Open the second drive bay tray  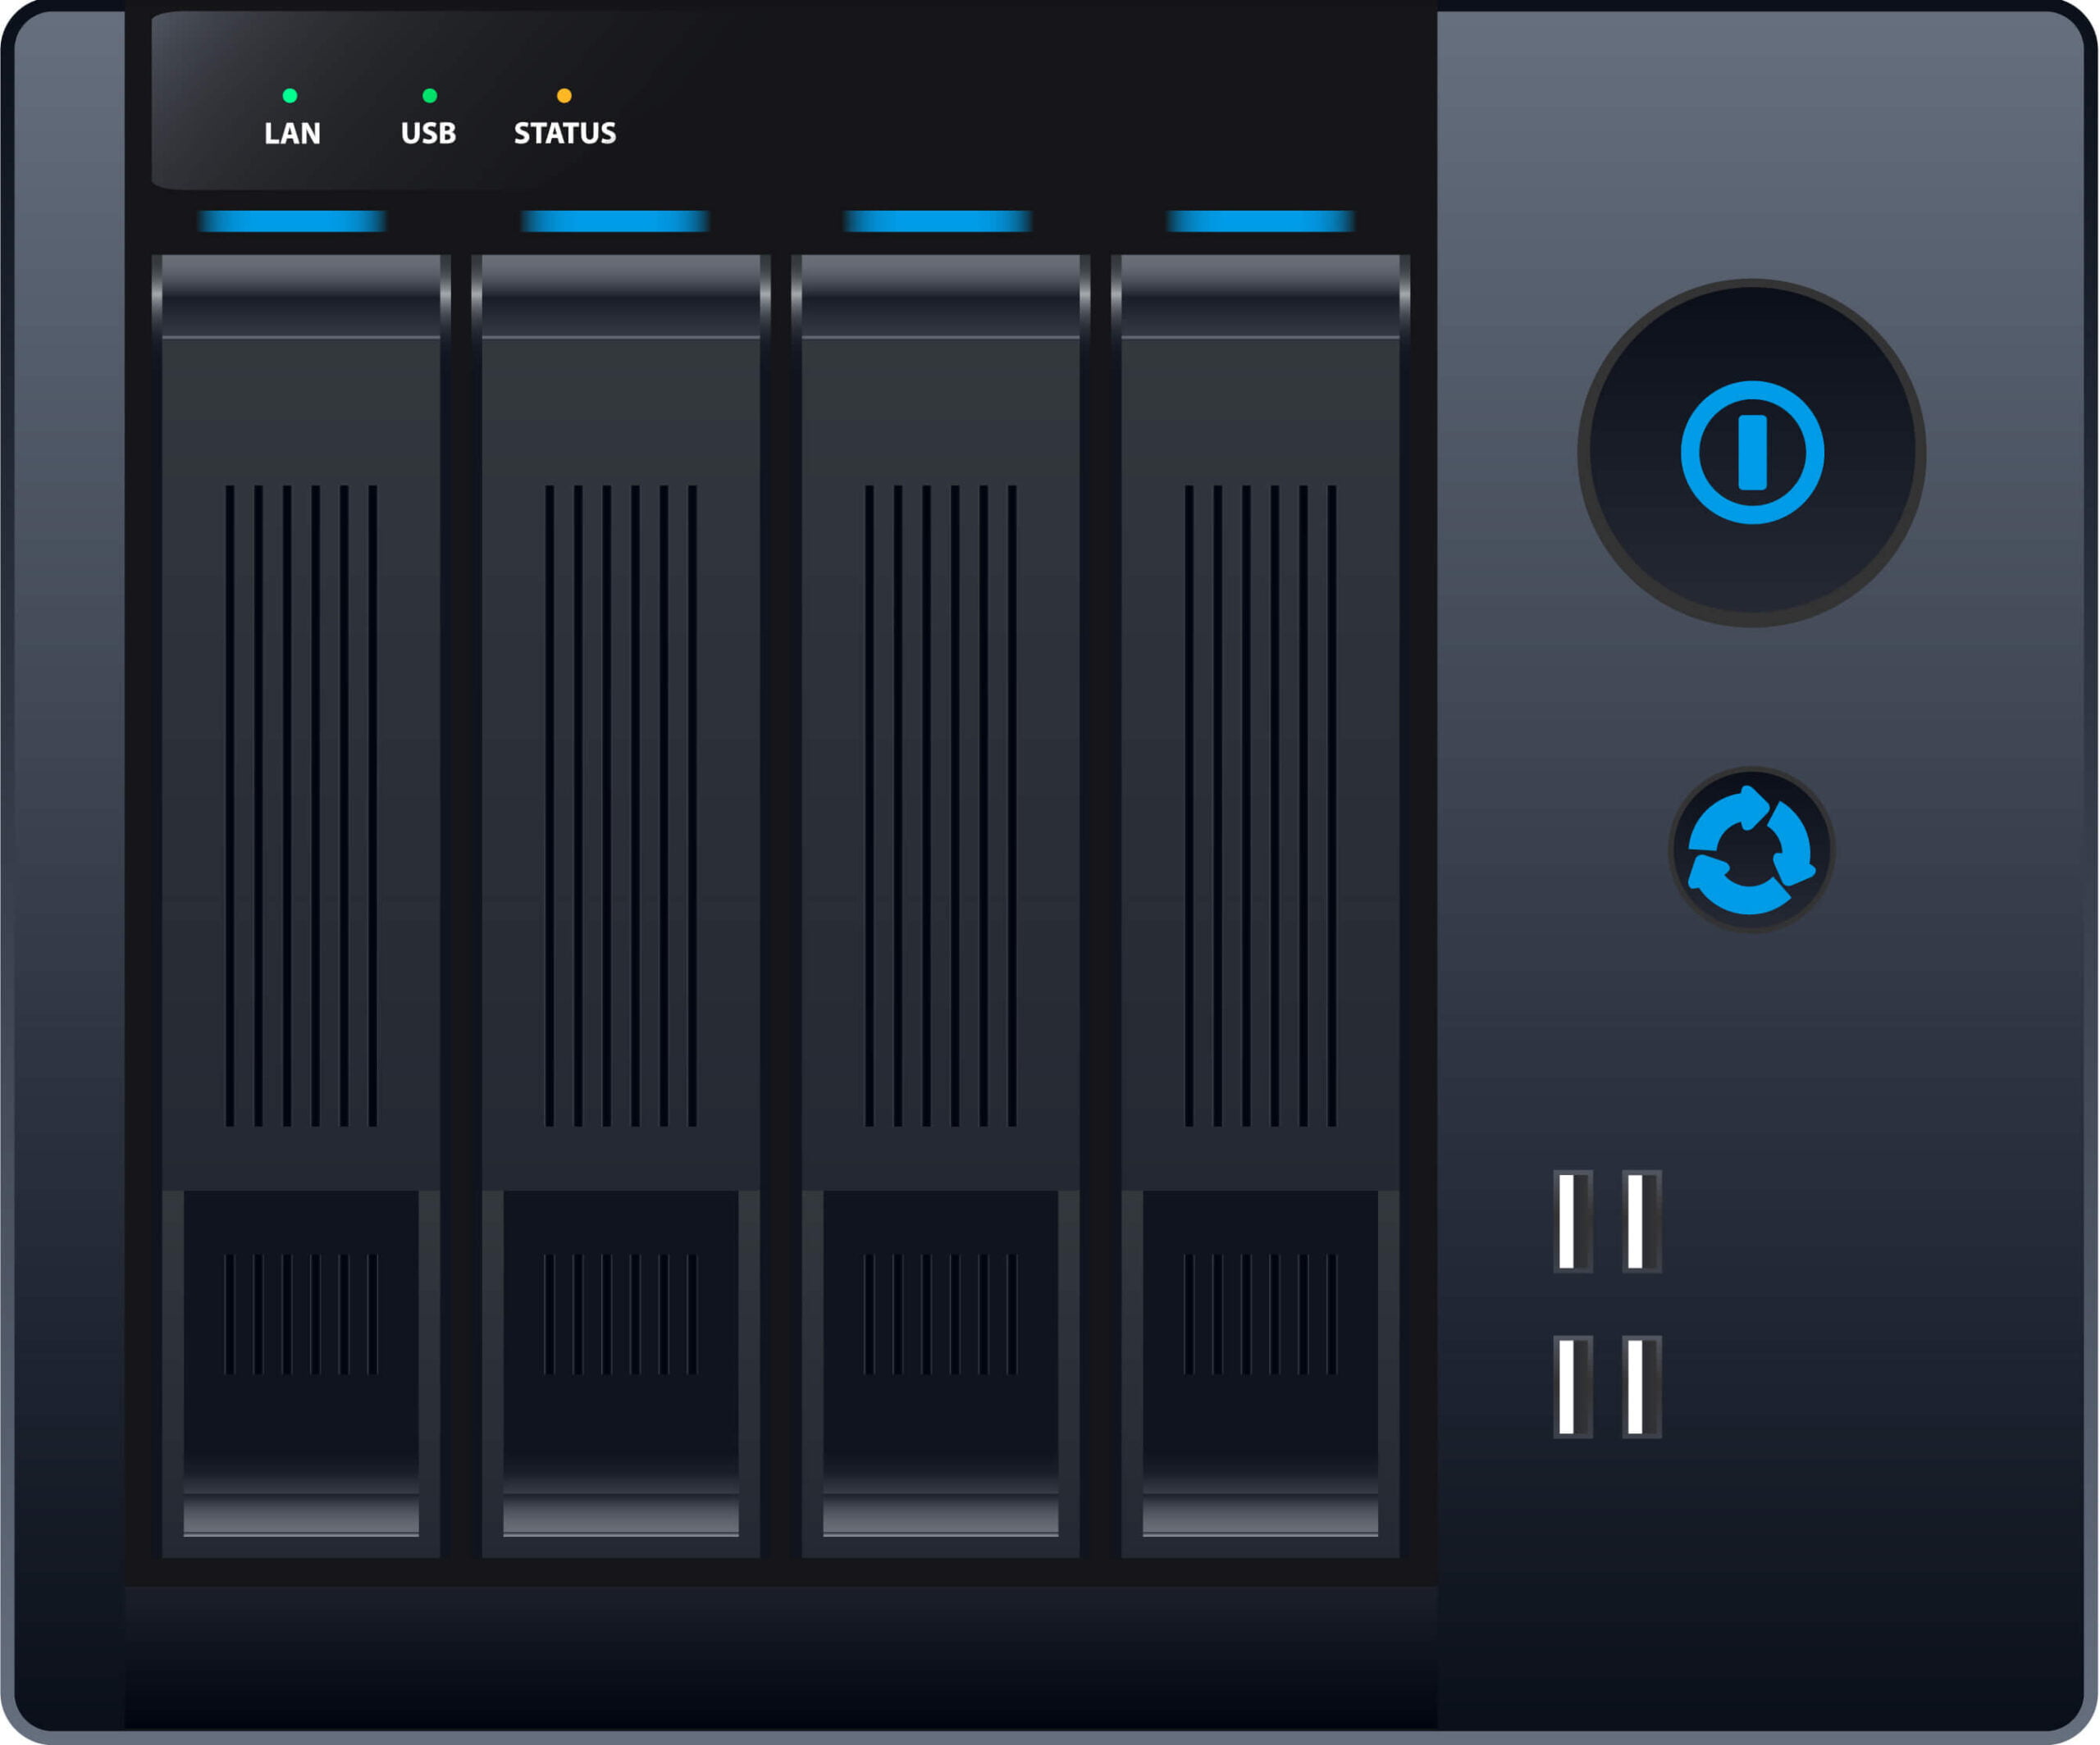[x=621, y=800]
